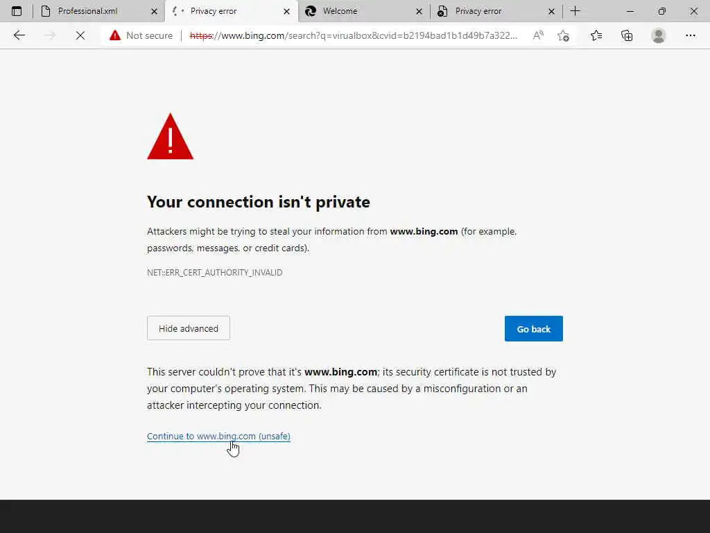The width and height of the screenshot is (710, 533).
Task: Collapse details with Hide advanced
Action: click(188, 328)
